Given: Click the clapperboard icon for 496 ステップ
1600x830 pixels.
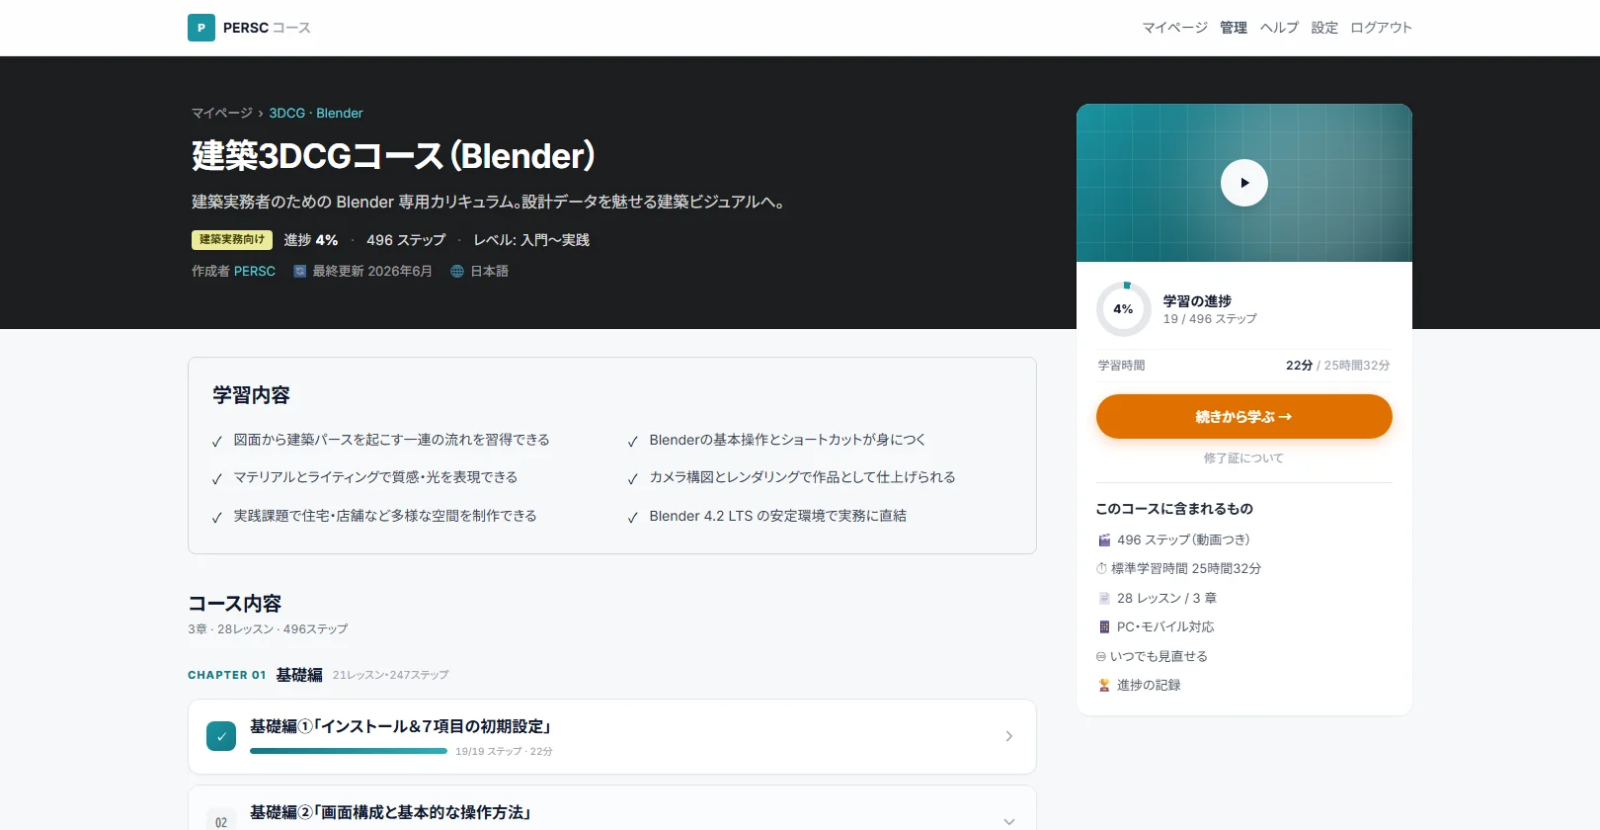Looking at the screenshot, I should pyautogui.click(x=1104, y=540).
